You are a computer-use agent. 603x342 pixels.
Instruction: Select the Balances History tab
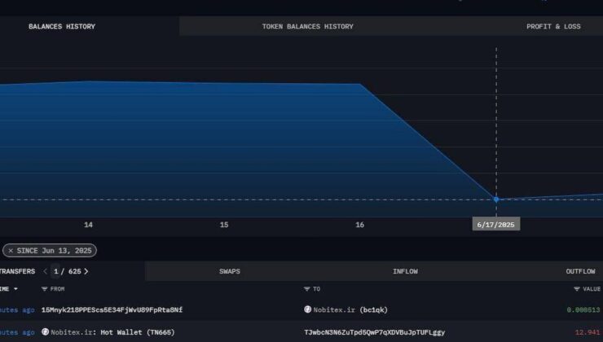62,26
